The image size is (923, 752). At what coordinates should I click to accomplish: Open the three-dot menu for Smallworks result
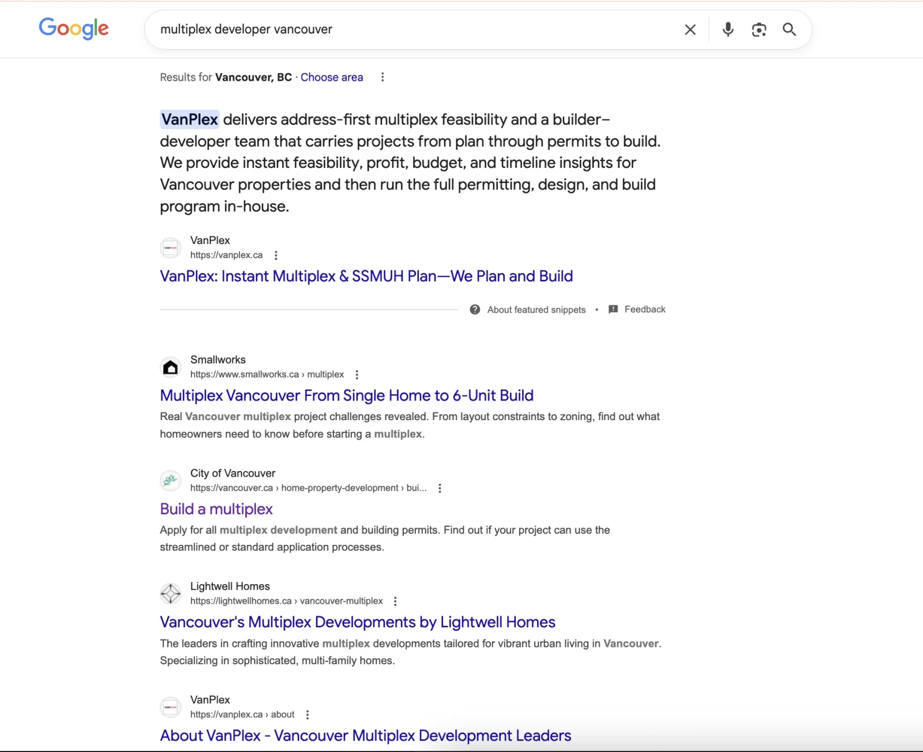point(357,375)
